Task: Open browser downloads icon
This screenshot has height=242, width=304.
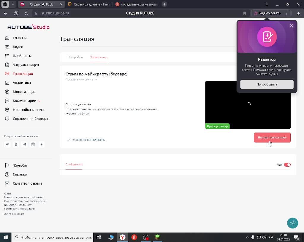Action: (x=298, y=13)
